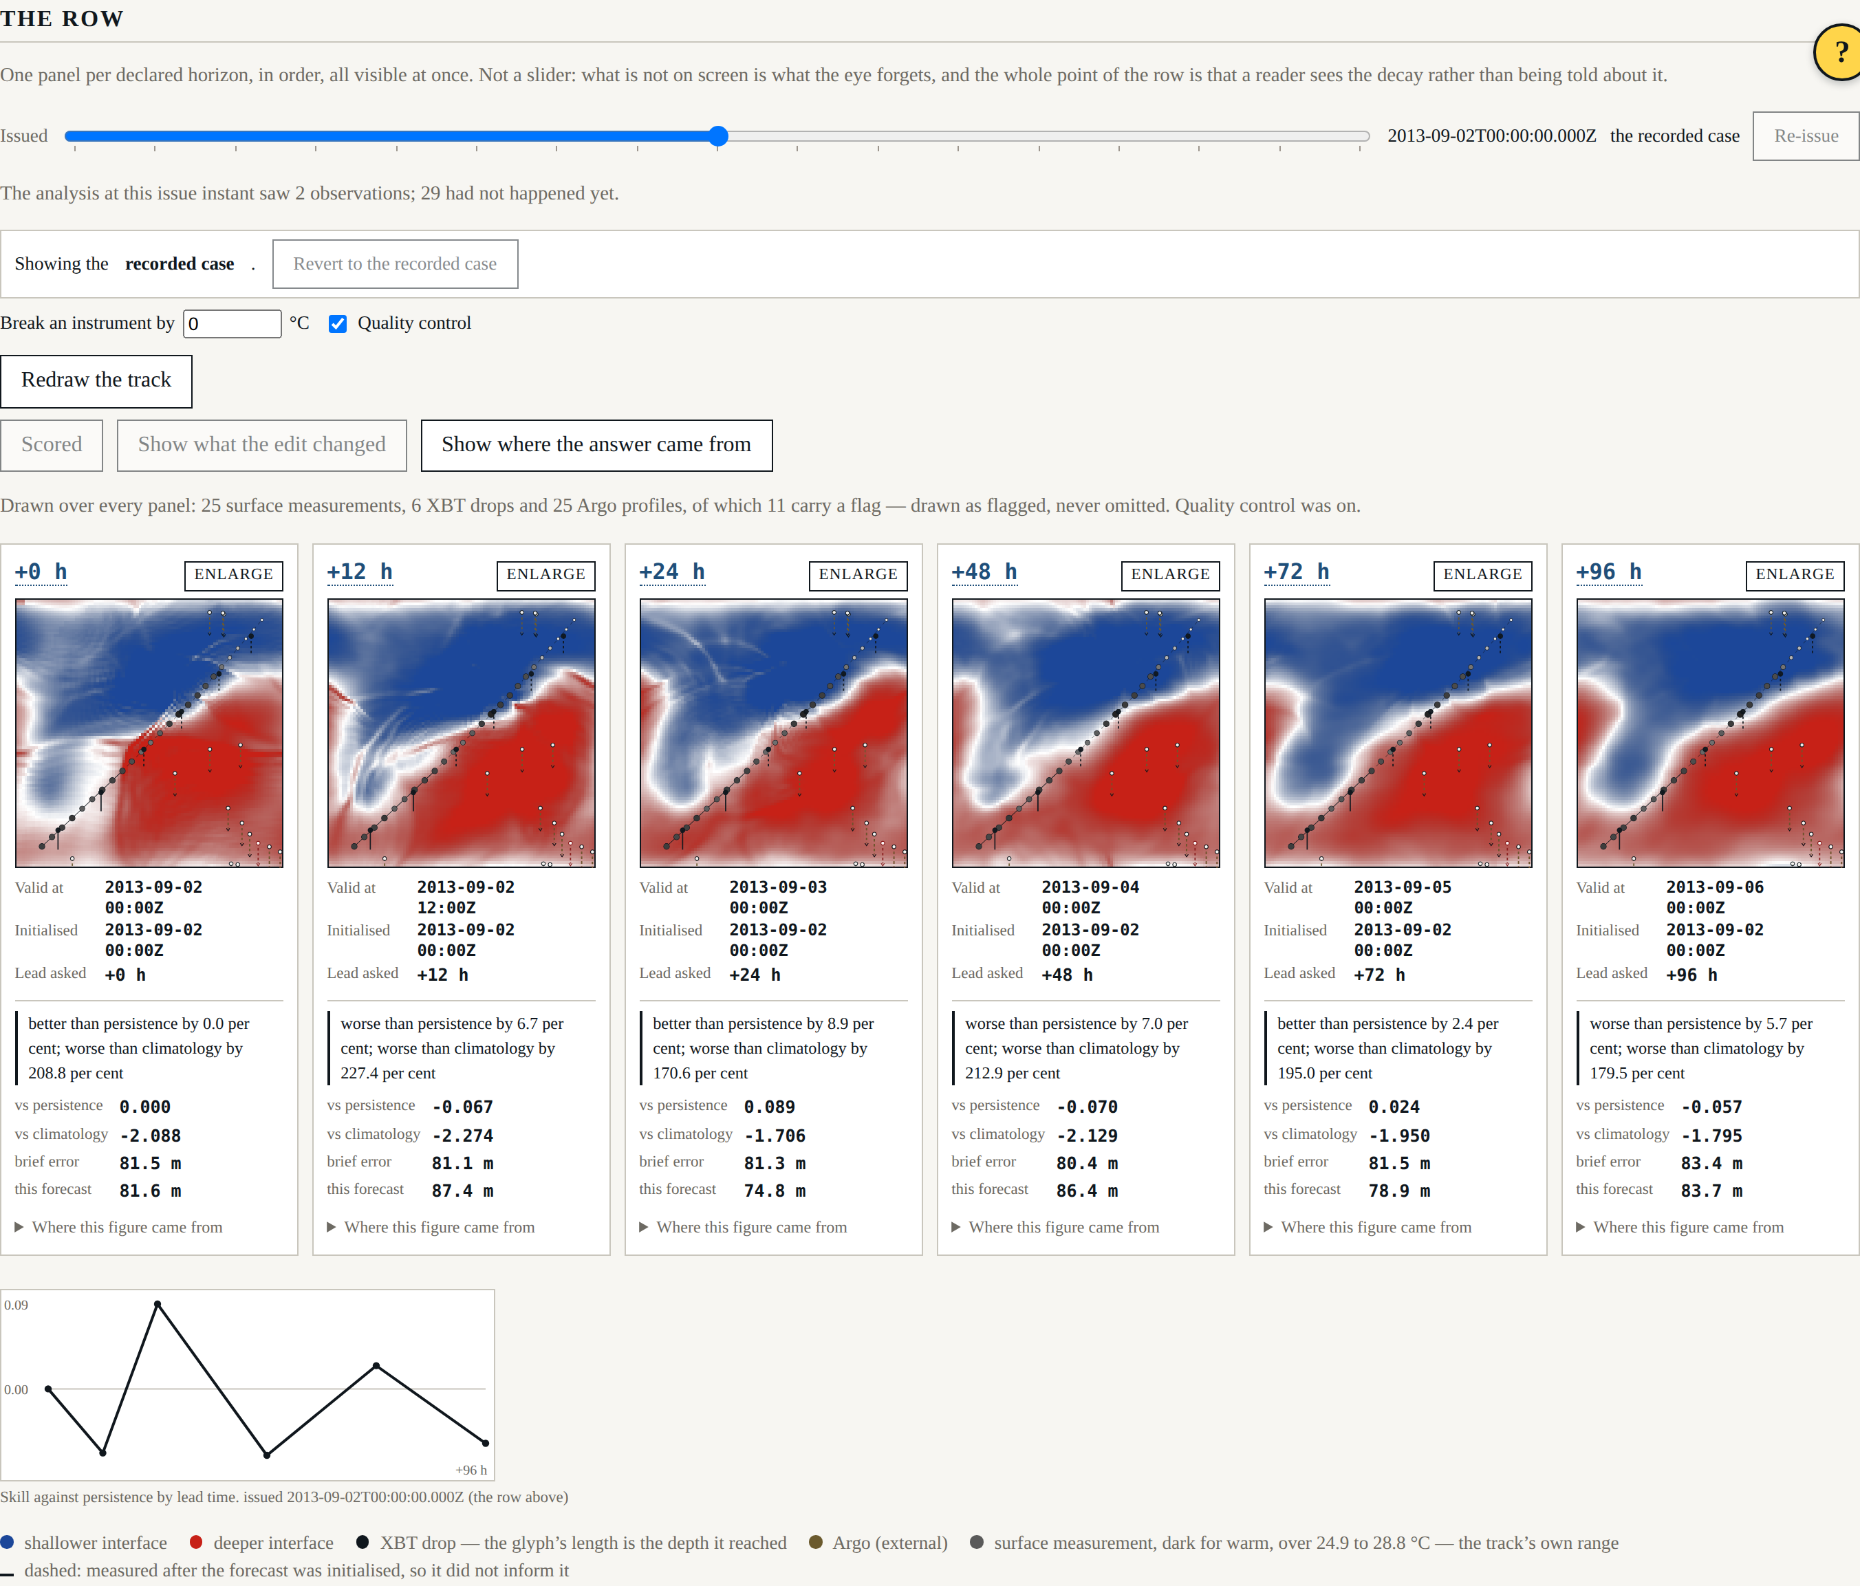
Task: Enlarge the +24 h forecast panel
Action: pos(858,574)
